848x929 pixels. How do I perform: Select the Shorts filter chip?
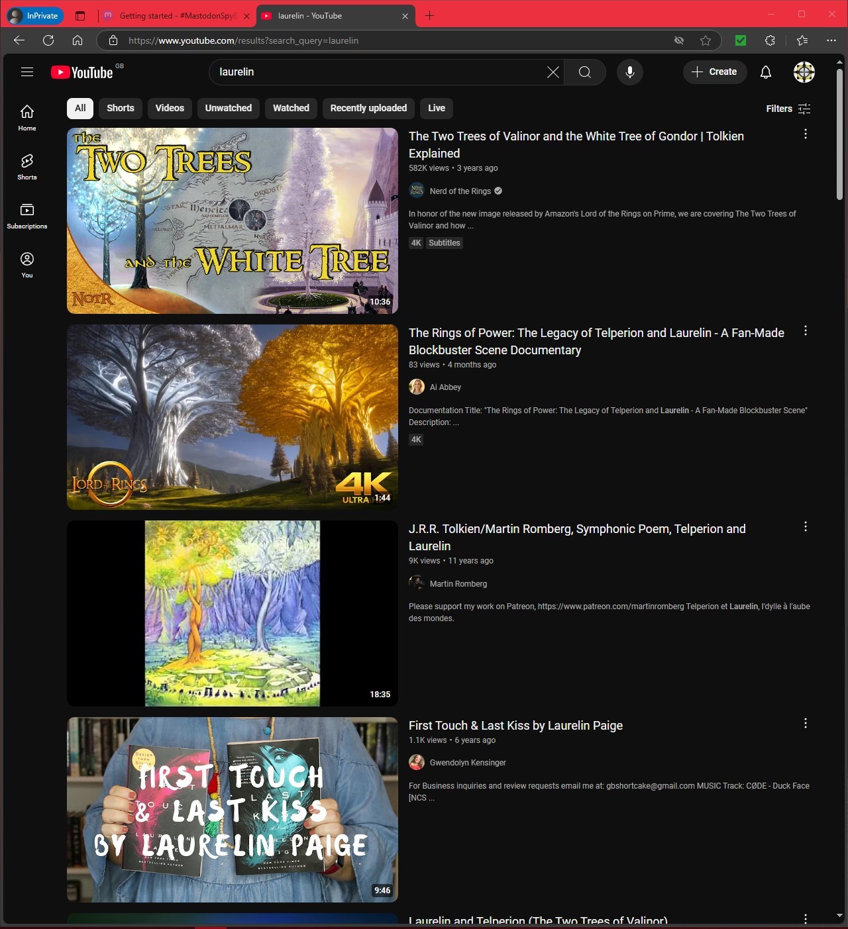[x=121, y=108]
